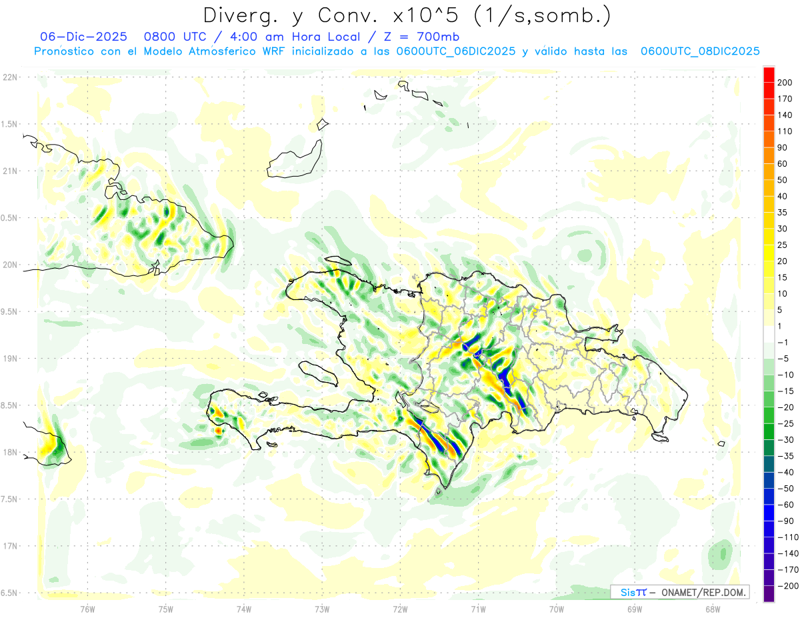Click the green swatch between -20 and -25

[769, 415]
